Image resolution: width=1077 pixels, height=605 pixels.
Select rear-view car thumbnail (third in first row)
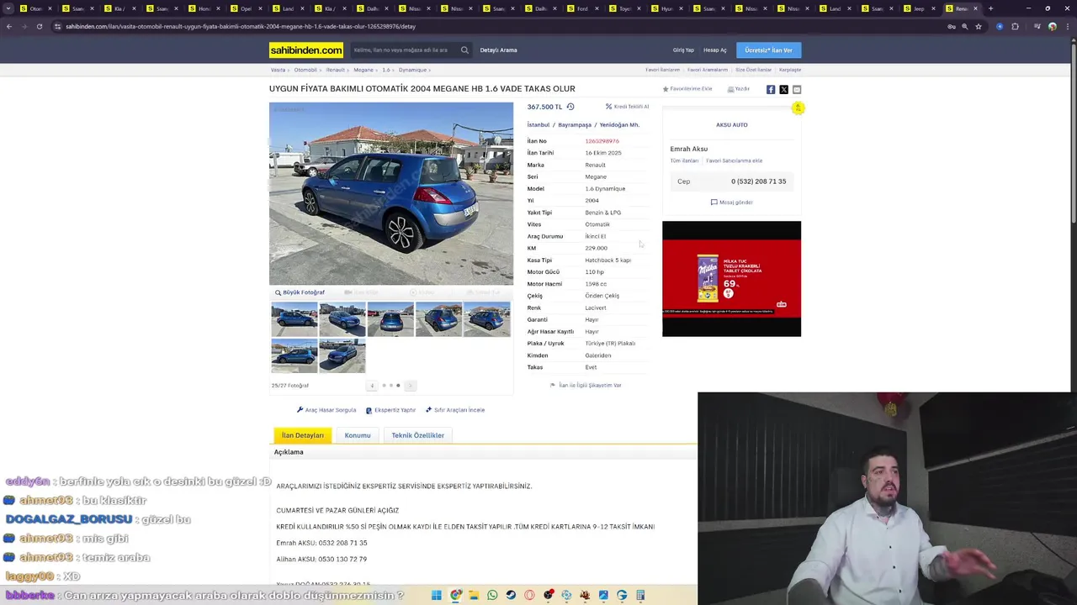(x=390, y=319)
